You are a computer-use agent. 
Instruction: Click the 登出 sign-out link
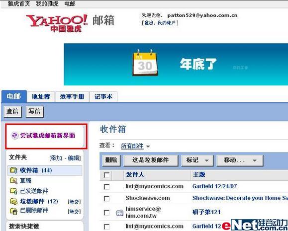point(149,23)
